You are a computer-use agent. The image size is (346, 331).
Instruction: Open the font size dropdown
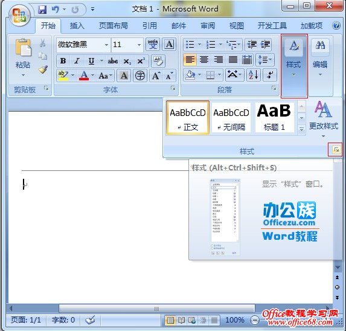[x=139, y=45]
